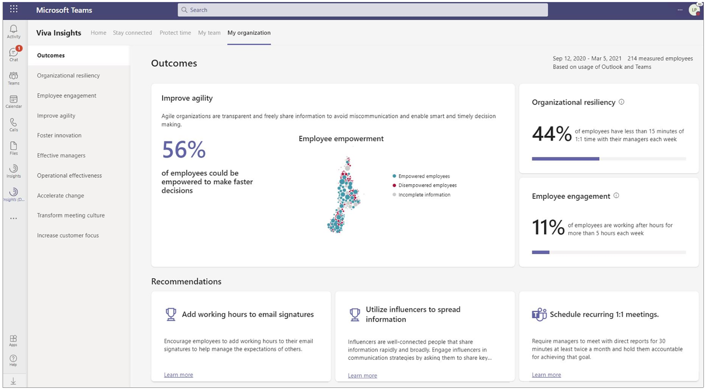Click the Recommendations section heading

(186, 281)
